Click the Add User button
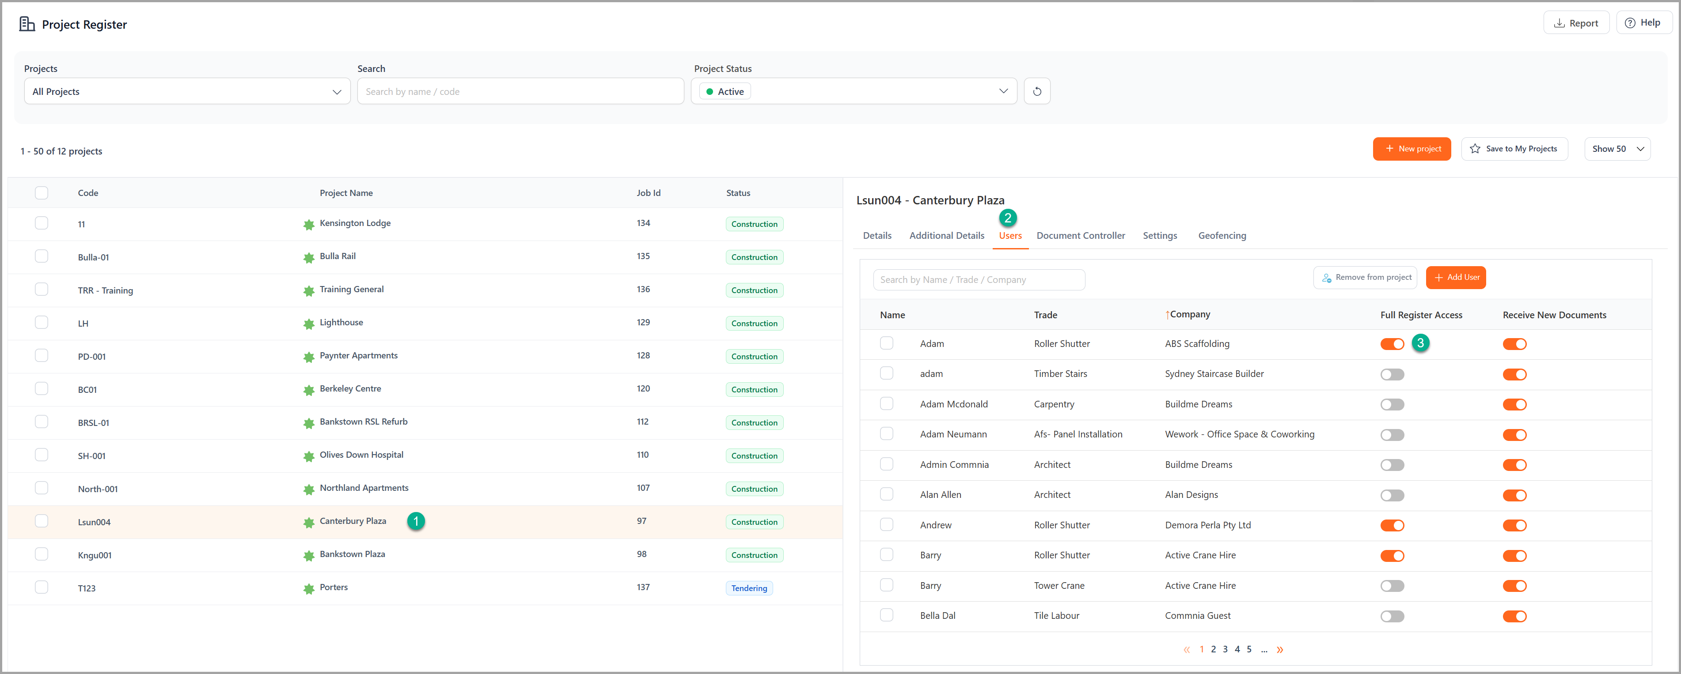Image resolution: width=1681 pixels, height=674 pixels. point(1455,277)
